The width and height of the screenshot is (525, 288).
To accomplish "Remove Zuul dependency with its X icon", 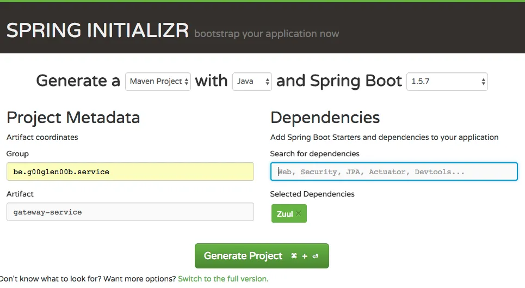I will point(299,213).
